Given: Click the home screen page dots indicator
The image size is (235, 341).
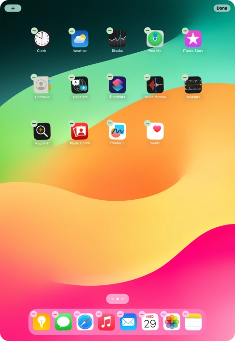Looking at the screenshot, I should 117,299.
